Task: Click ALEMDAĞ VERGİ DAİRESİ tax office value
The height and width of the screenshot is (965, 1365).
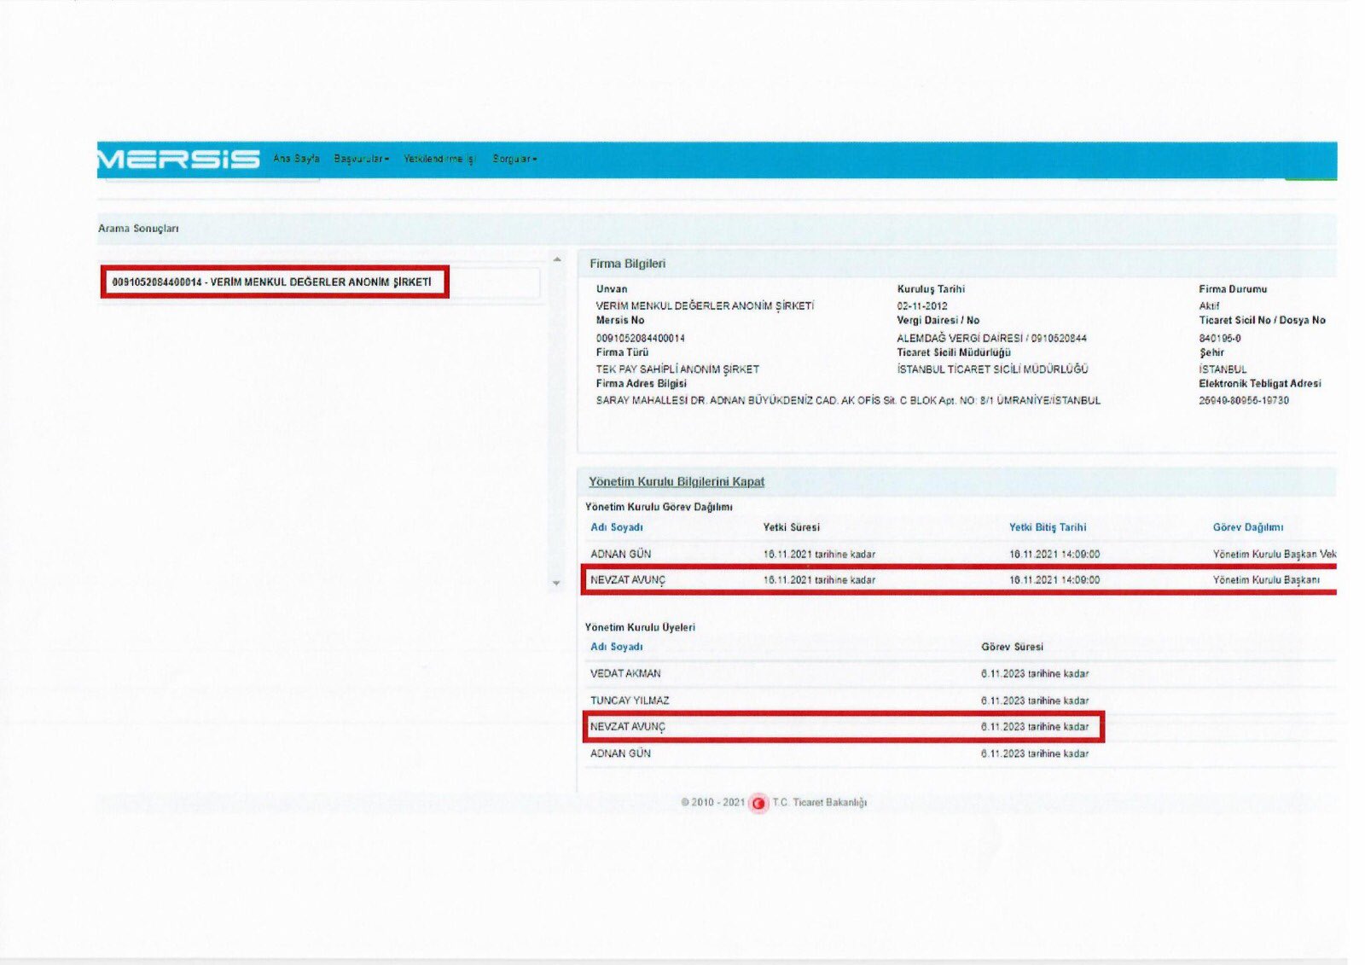Action: point(992,339)
